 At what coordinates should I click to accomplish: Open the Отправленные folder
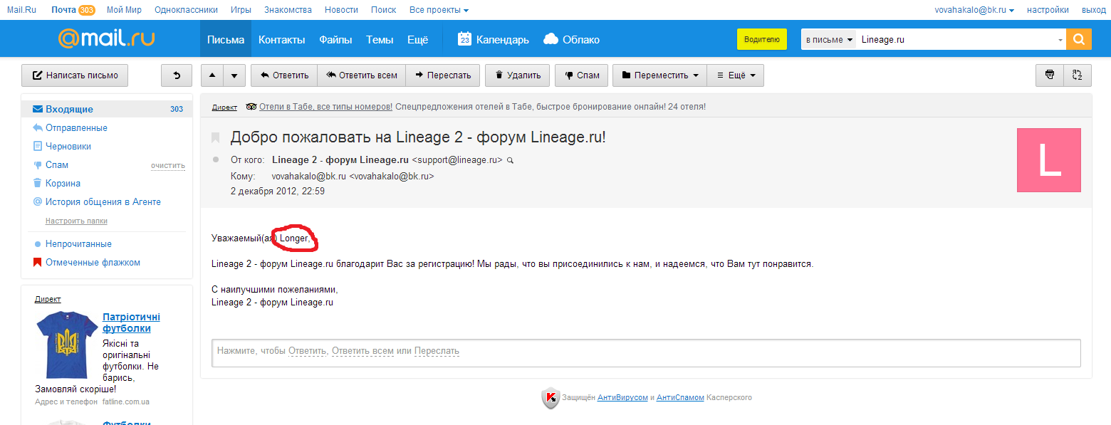76,127
